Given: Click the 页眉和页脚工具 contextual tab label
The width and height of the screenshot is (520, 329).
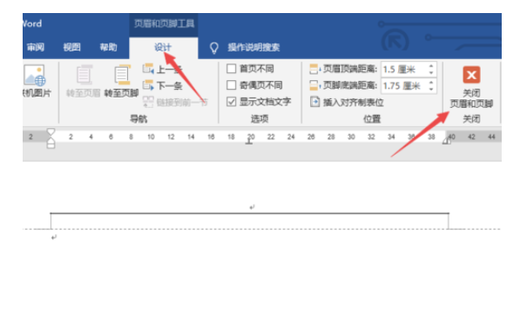Looking at the screenshot, I should pyautogui.click(x=164, y=23).
